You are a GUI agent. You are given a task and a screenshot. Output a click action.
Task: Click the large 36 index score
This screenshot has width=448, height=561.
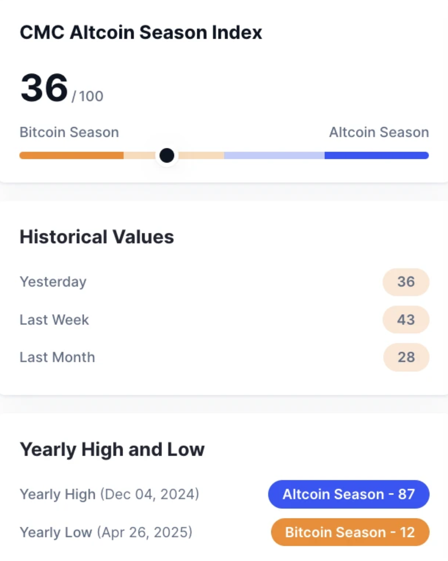[44, 88]
